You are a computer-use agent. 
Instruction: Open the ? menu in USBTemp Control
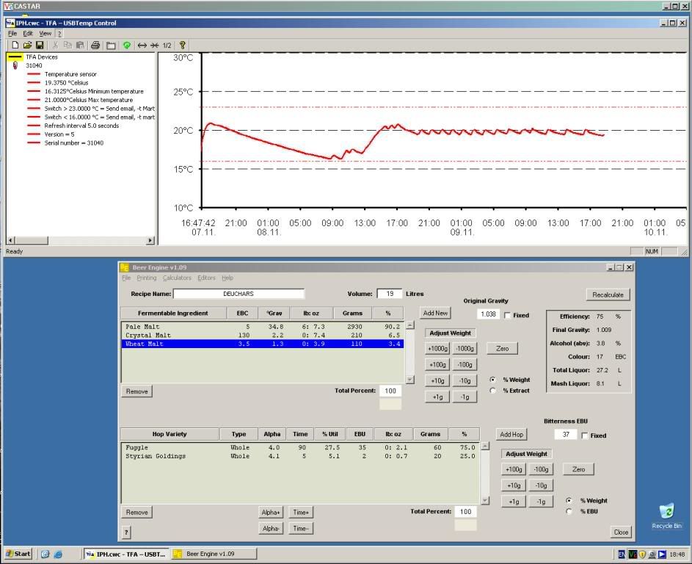click(59, 34)
